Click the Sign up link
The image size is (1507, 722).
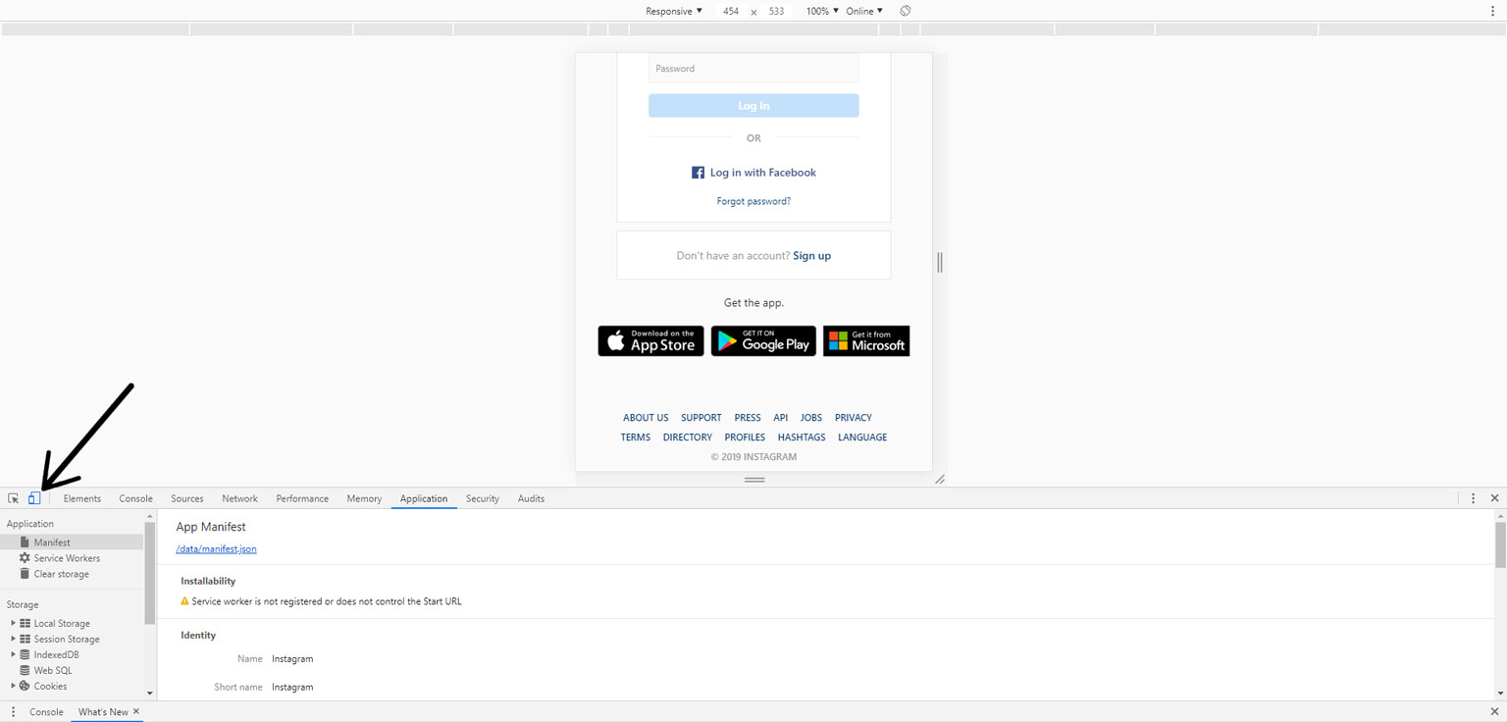click(x=811, y=256)
